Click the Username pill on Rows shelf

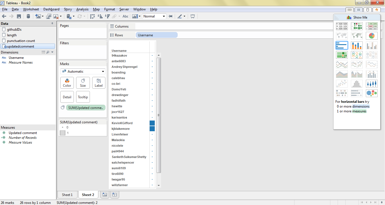[x=157, y=35]
